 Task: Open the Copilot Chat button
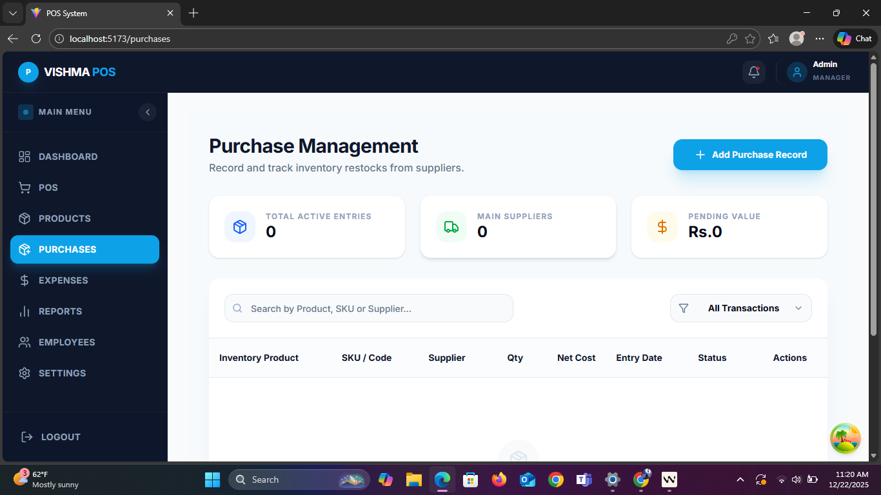coord(855,39)
